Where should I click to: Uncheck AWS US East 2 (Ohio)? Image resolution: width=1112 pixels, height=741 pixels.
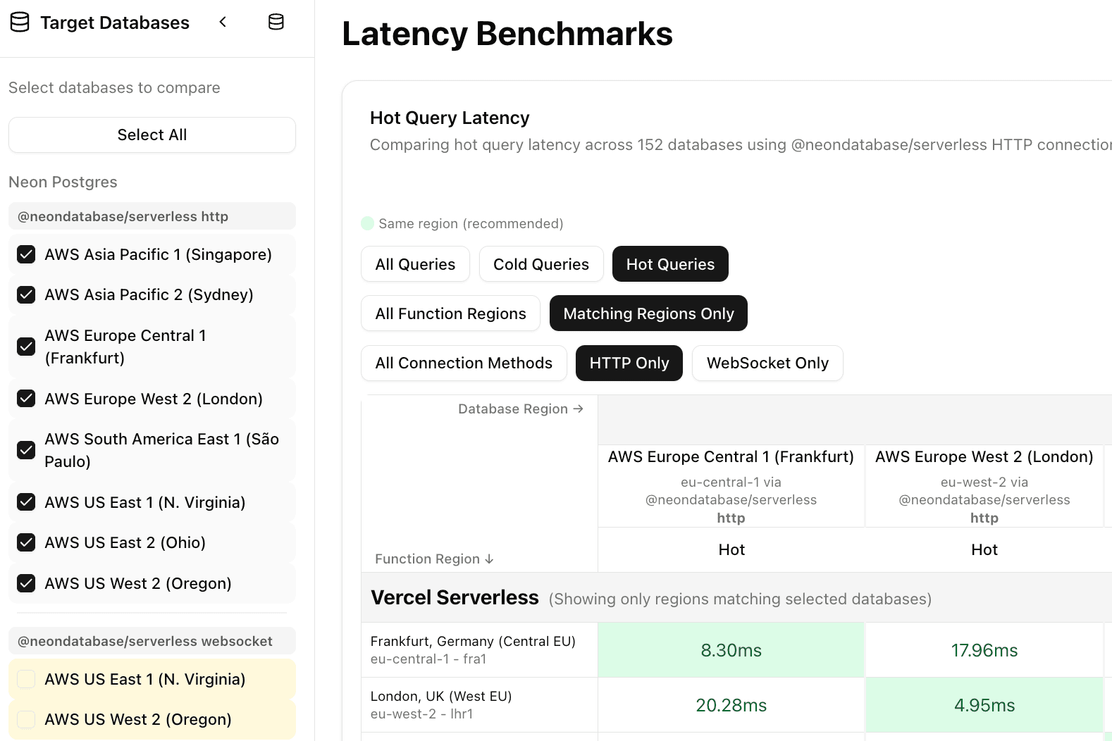26,542
